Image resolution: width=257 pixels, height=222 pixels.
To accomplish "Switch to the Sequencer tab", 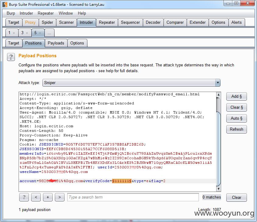I will 130,22.
